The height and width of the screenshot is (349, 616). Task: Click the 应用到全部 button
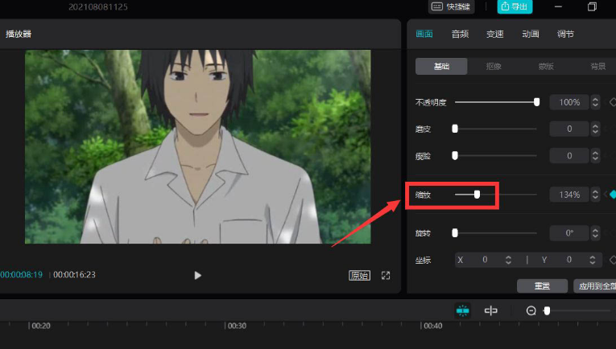(595, 285)
